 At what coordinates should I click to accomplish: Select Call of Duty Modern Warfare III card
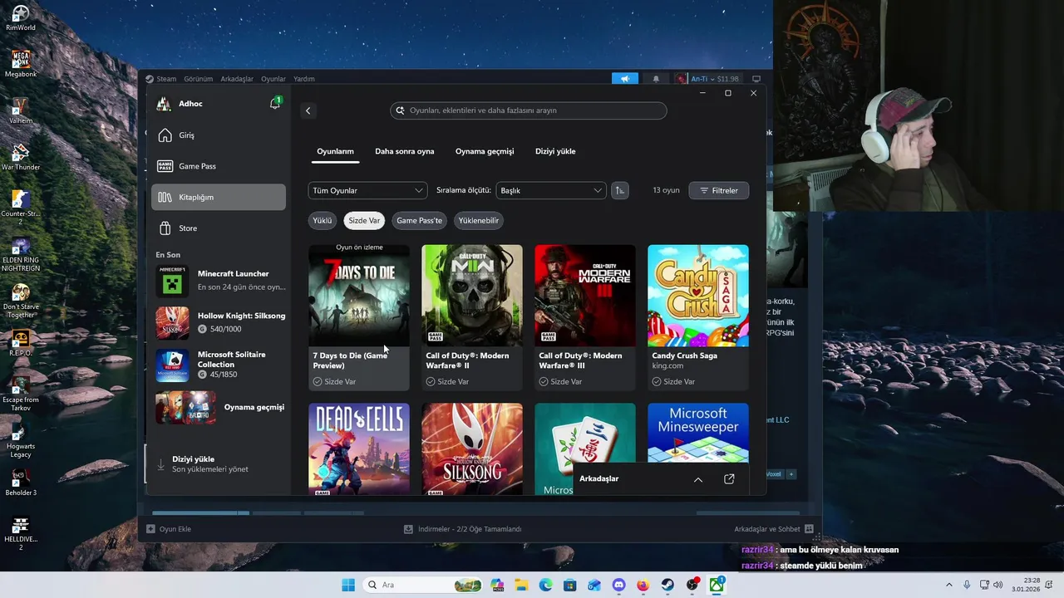point(585,317)
